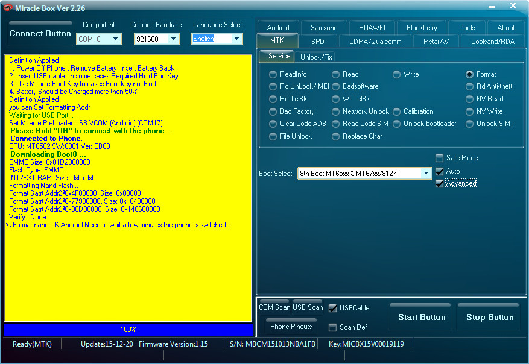Open the Mstar/W tab
The width and height of the screenshot is (529, 364).
436,41
